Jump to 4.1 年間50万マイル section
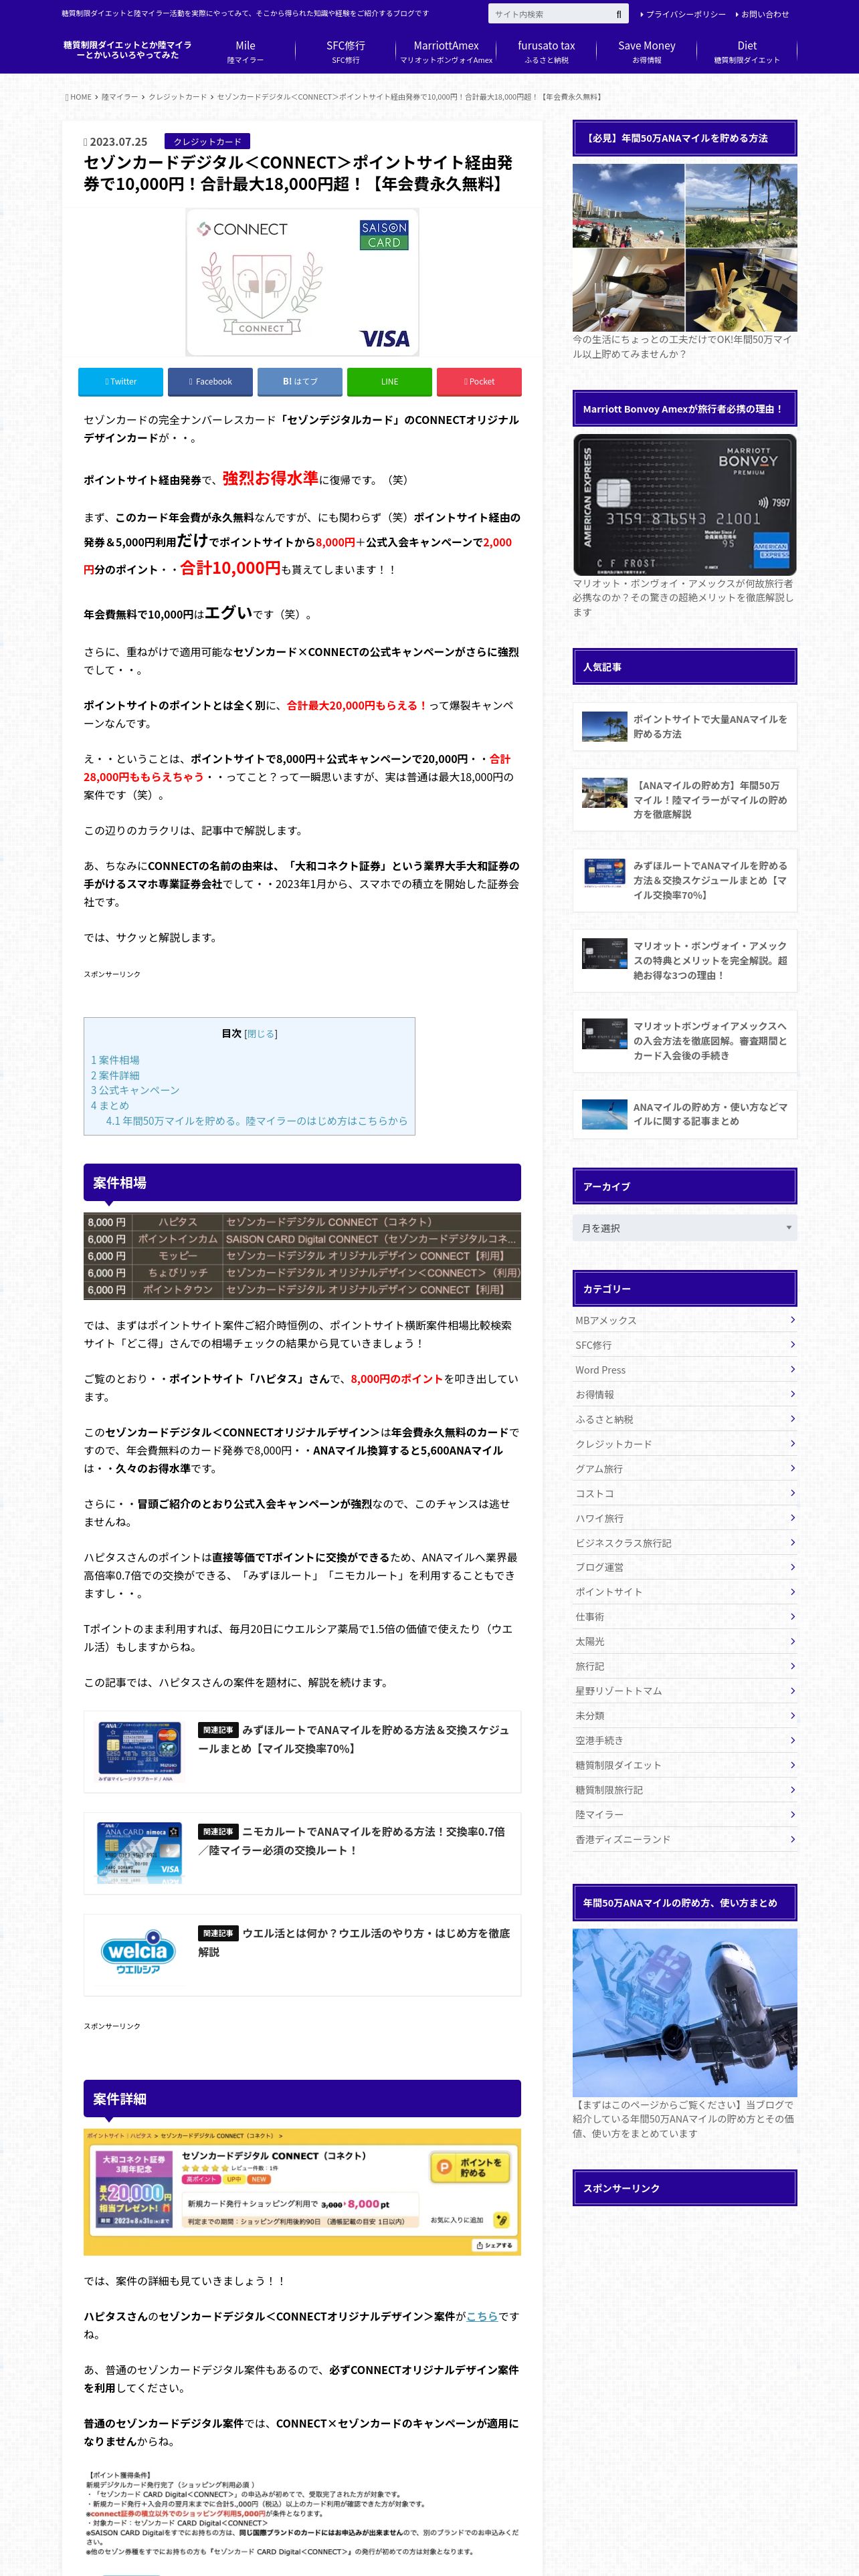This screenshot has height=2576, width=859. [257, 1120]
